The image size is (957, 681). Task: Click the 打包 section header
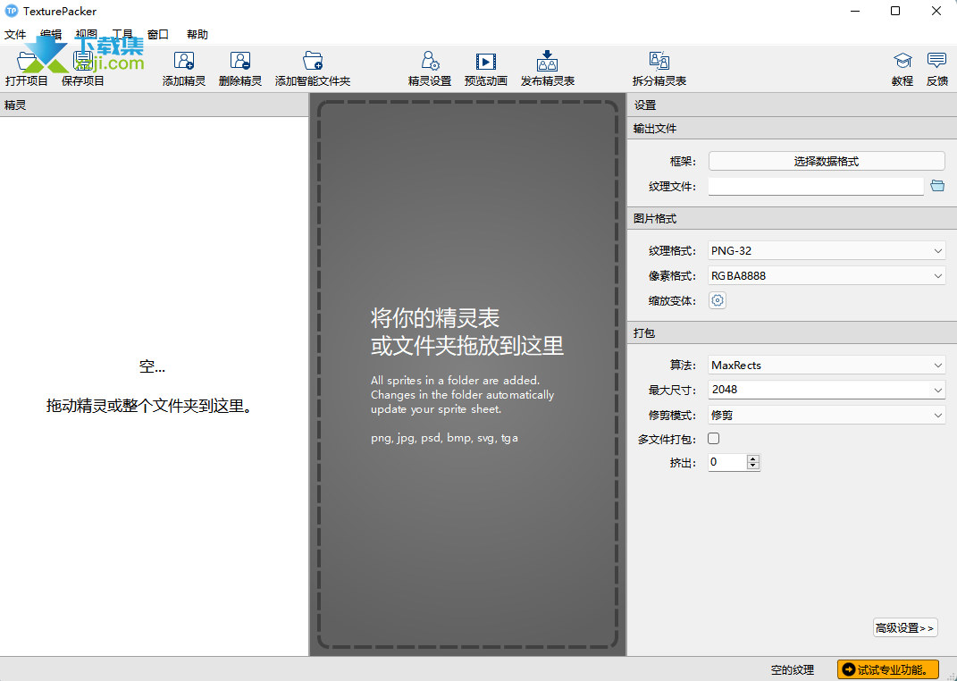point(792,332)
